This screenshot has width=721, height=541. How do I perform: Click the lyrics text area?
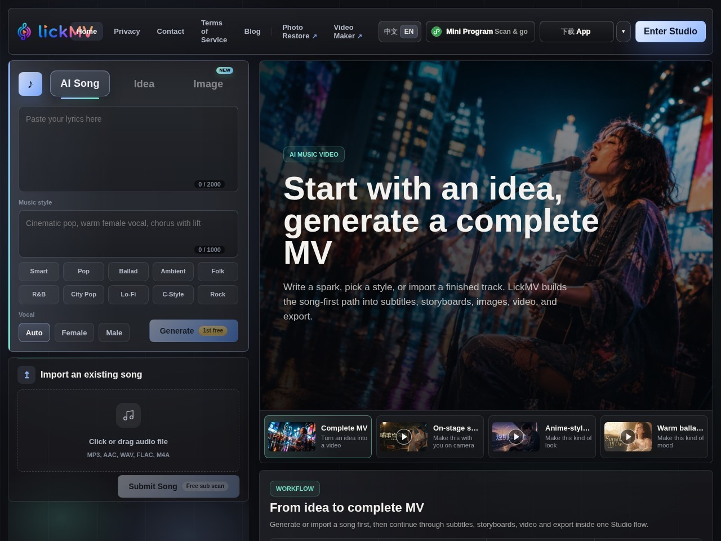click(128, 149)
